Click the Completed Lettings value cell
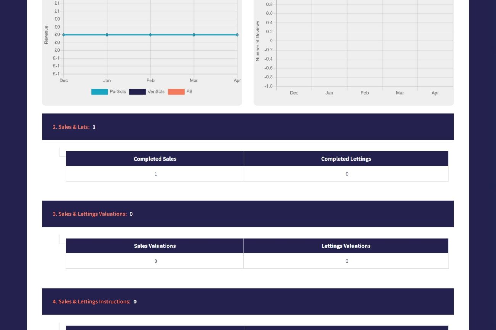 coord(346,174)
